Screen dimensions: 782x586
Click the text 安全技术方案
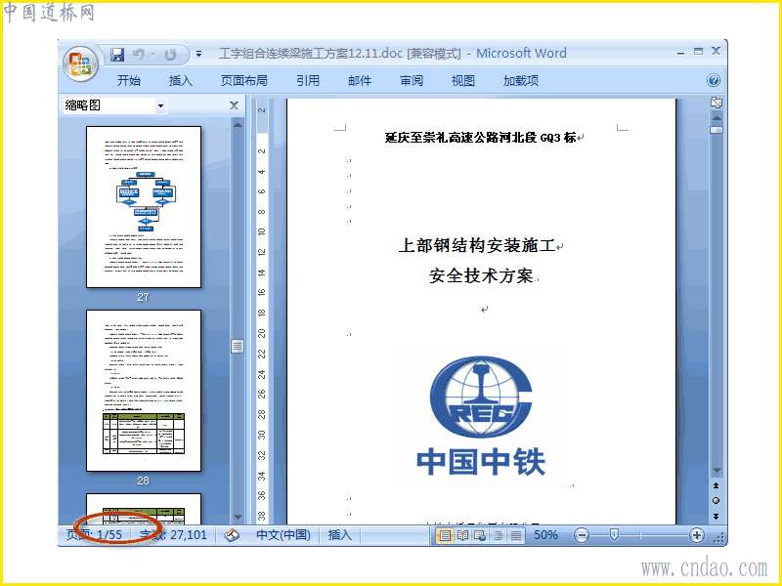coord(481,275)
